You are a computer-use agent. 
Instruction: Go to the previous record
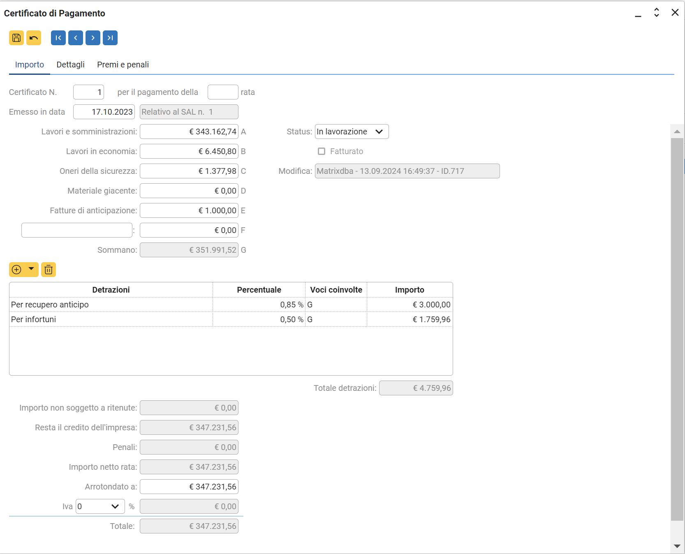[76, 38]
